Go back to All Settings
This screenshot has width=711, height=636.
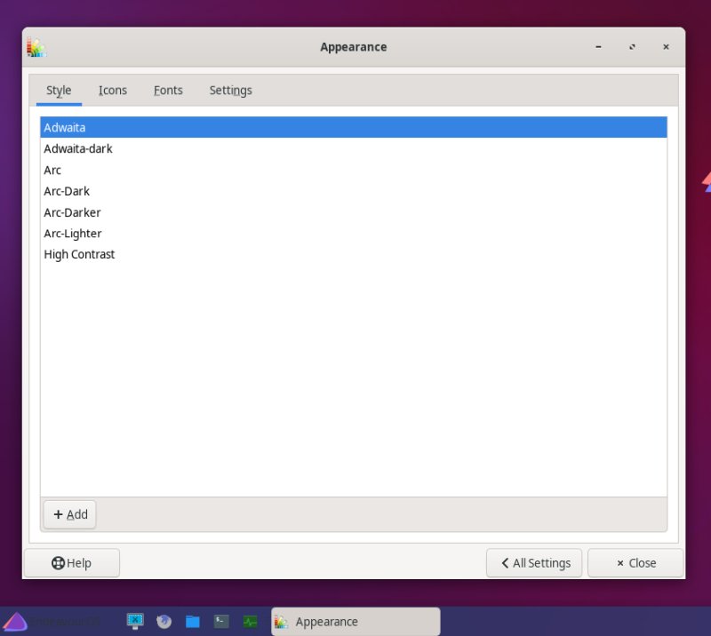click(x=534, y=563)
